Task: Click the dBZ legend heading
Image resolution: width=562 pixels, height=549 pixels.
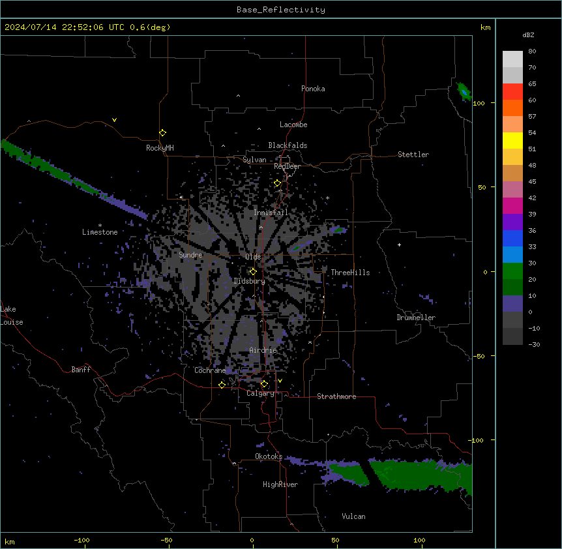Action: (x=528, y=35)
